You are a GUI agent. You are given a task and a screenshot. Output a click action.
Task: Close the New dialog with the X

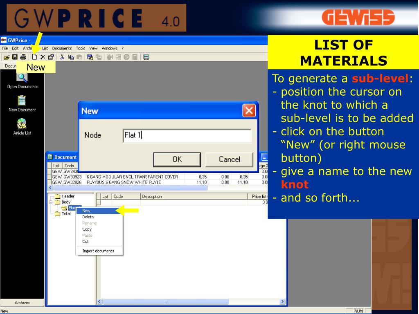tap(249, 110)
